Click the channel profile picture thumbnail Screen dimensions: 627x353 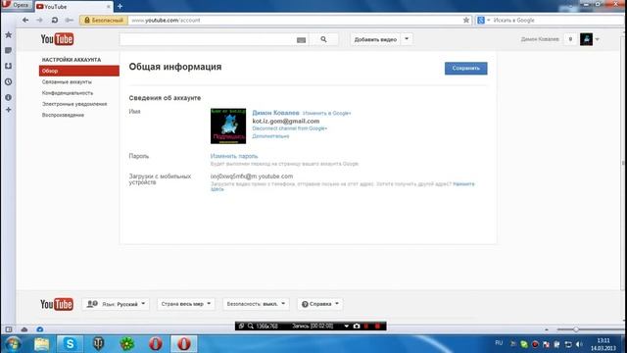coord(228,126)
